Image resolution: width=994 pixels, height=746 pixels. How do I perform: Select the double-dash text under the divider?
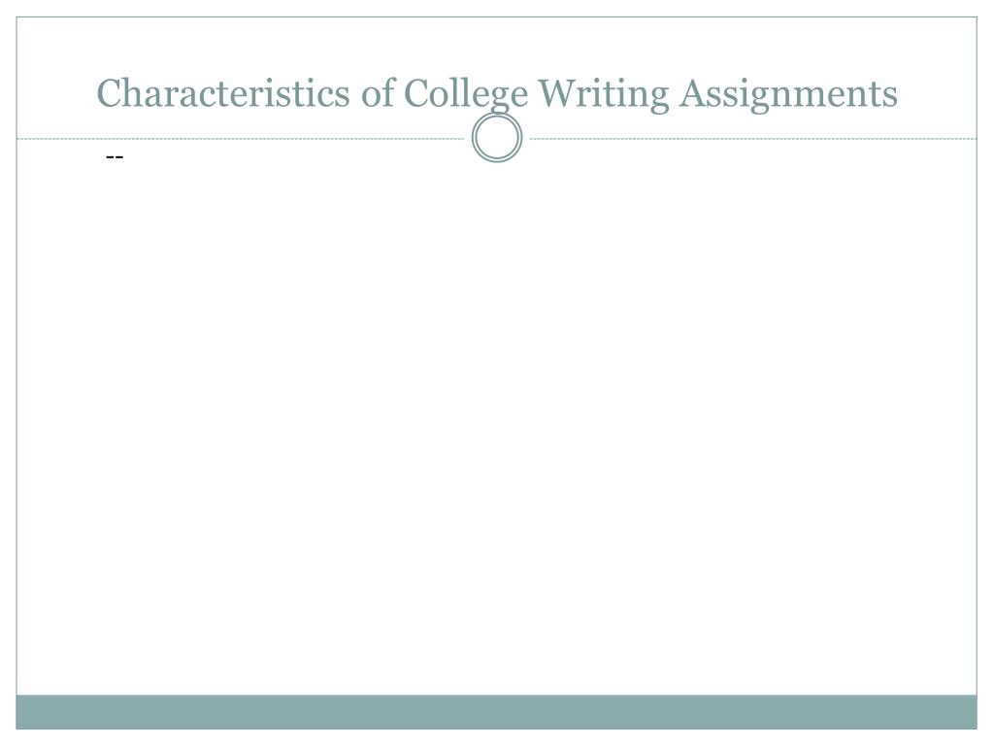click(115, 156)
